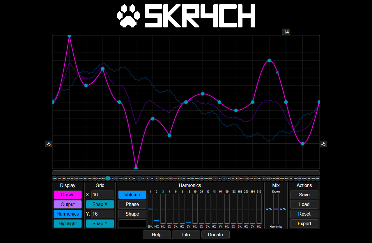Adjust the Drawn/Harmonics Mix slider
This screenshot has width=372, height=243.
(276, 209)
